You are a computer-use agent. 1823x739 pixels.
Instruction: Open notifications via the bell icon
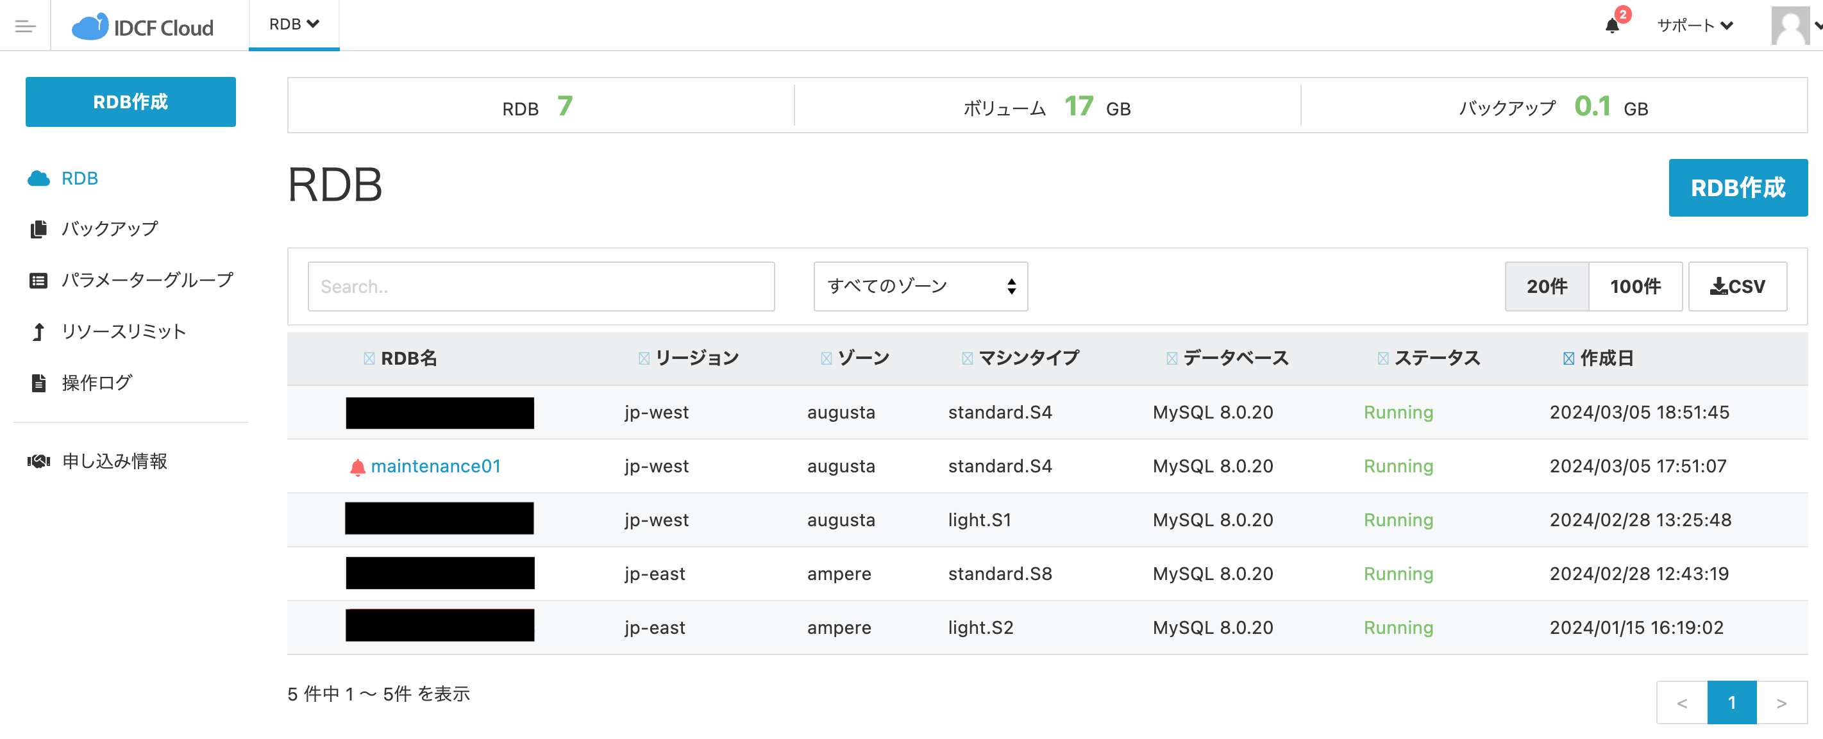pyautogui.click(x=1613, y=27)
